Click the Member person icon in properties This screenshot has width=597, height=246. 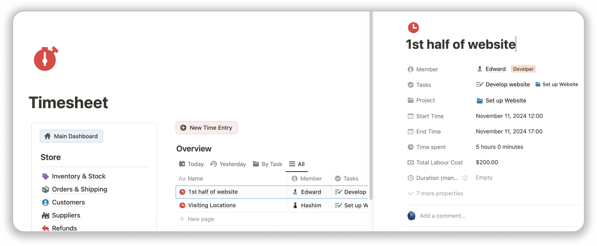[411, 69]
